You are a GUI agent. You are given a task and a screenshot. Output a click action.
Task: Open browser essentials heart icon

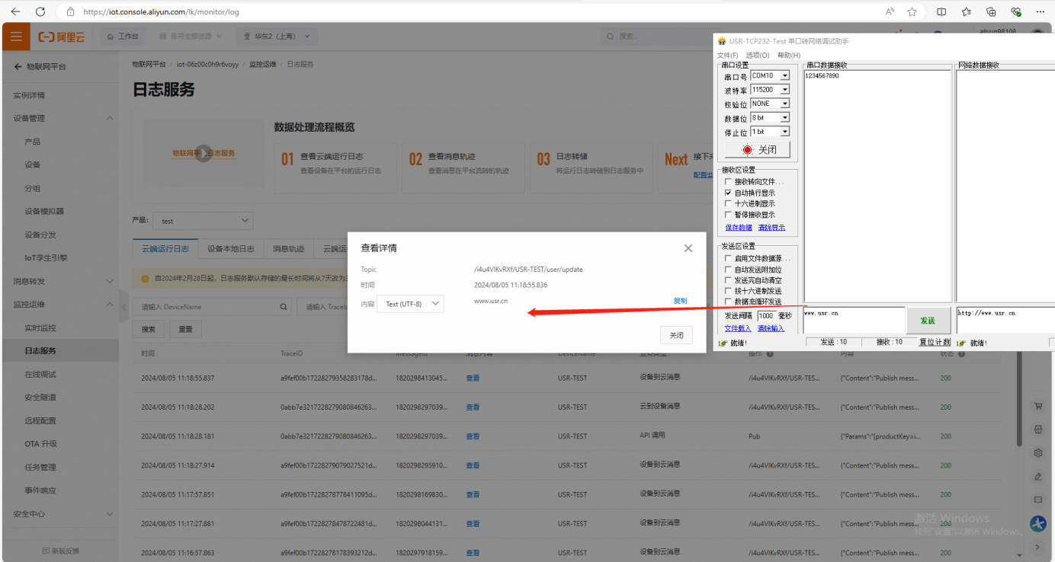click(x=1015, y=11)
